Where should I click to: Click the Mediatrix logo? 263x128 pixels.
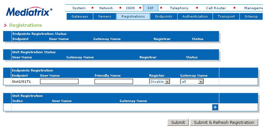[x=29, y=12]
